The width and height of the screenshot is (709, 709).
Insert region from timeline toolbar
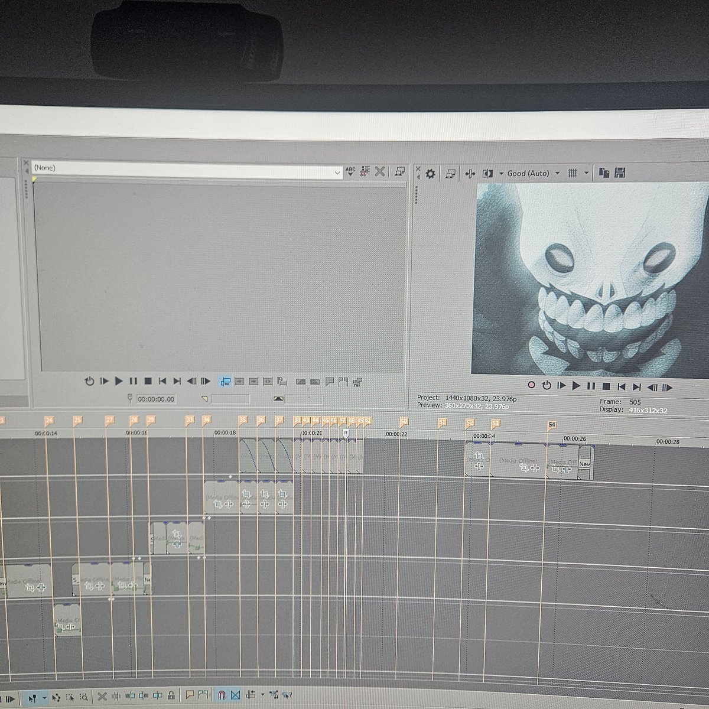click(204, 695)
